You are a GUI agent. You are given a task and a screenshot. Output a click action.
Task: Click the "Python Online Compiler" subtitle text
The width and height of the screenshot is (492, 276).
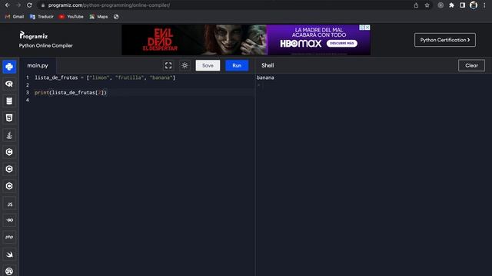coord(46,46)
